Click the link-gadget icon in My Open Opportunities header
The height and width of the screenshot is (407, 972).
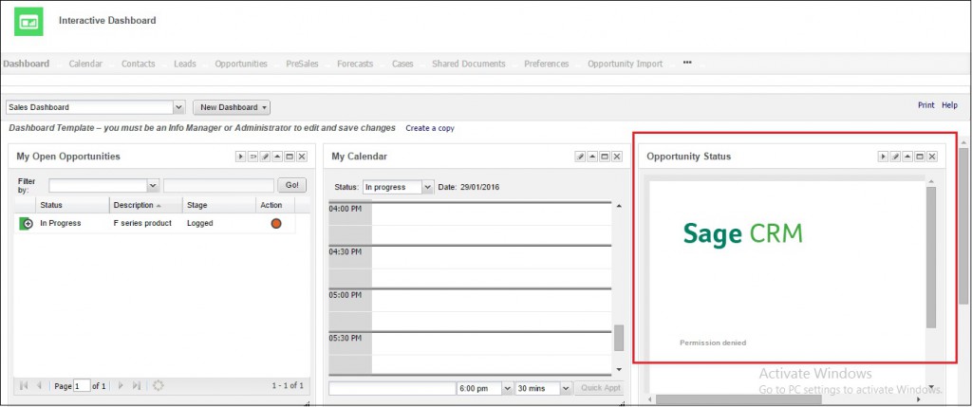pos(252,157)
